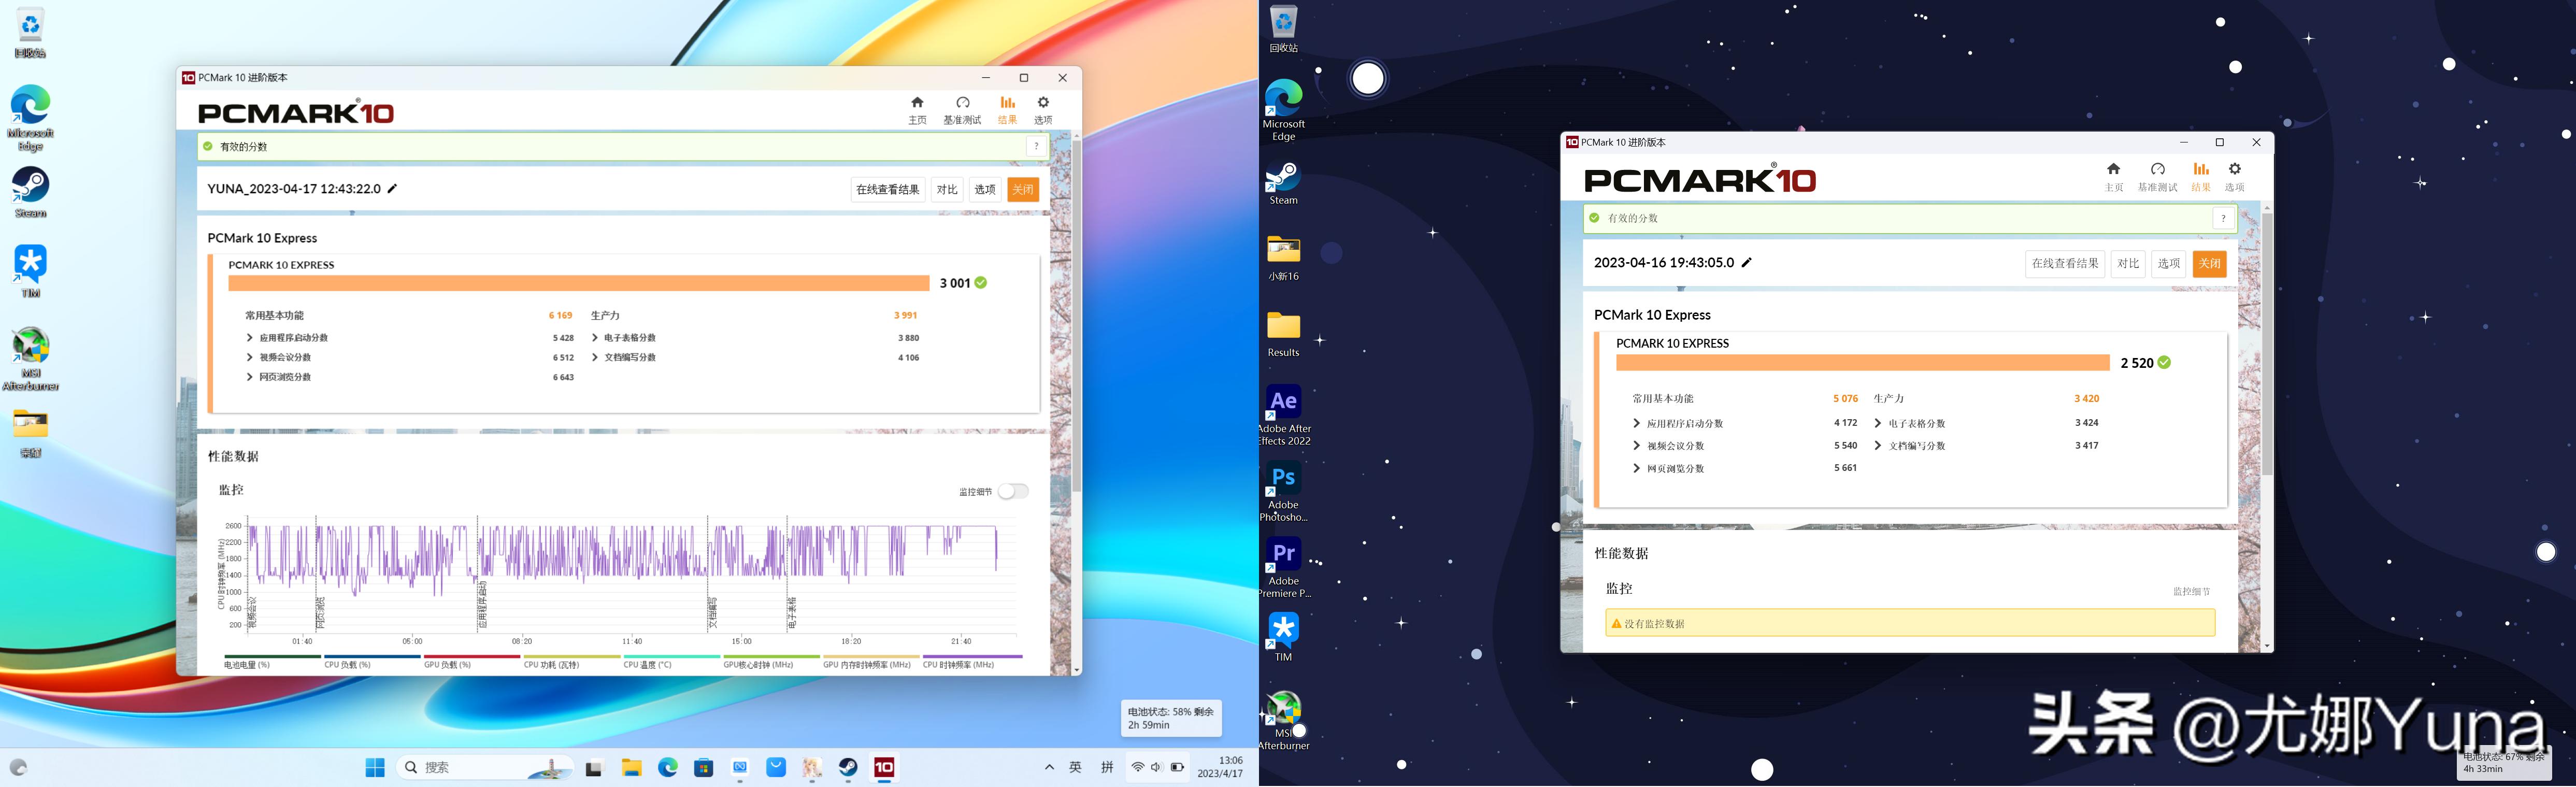
Task: Switch input method from 拼 in the taskbar
Action: (x=1106, y=766)
